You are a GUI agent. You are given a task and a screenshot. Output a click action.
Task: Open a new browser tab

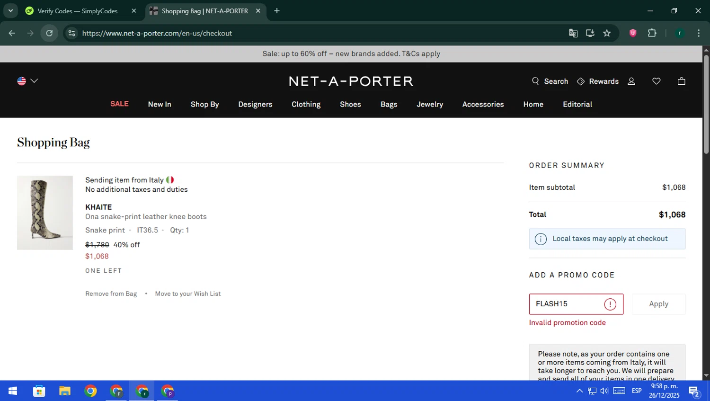277,11
